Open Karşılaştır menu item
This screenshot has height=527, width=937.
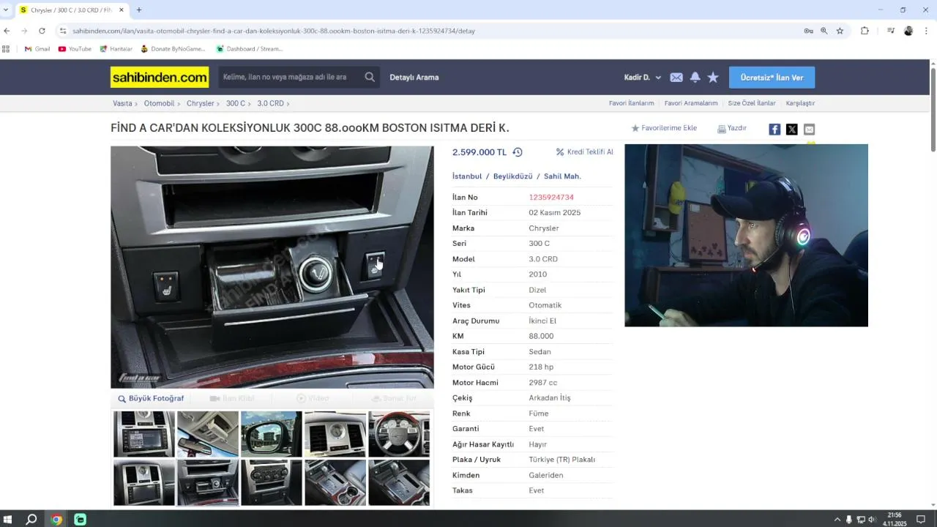[x=800, y=103]
